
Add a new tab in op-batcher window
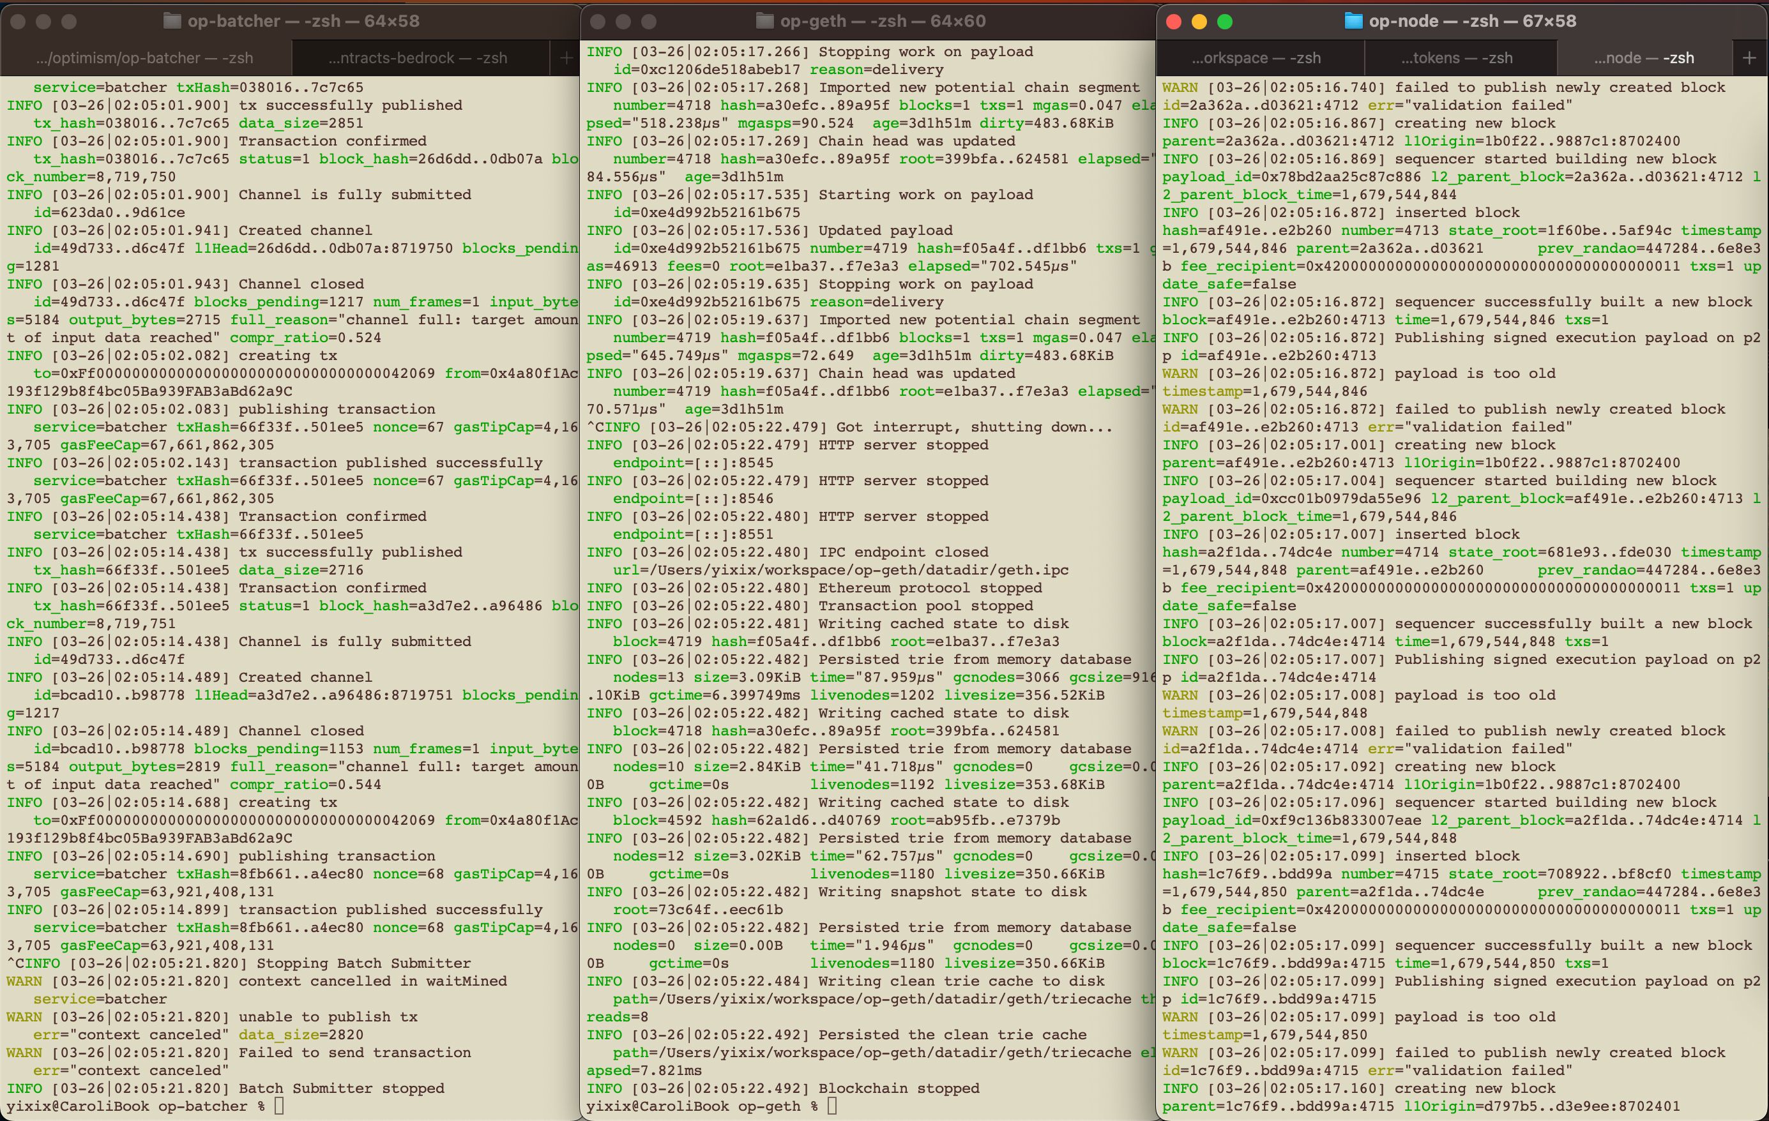[x=565, y=57]
